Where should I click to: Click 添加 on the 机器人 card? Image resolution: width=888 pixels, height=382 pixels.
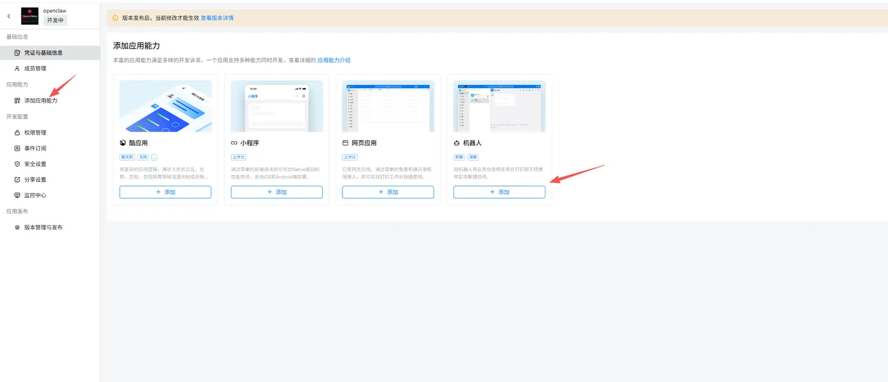pyautogui.click(x=499, y=192)
